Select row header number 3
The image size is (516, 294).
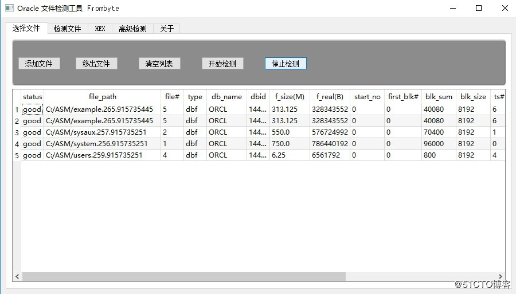[17, 132]
